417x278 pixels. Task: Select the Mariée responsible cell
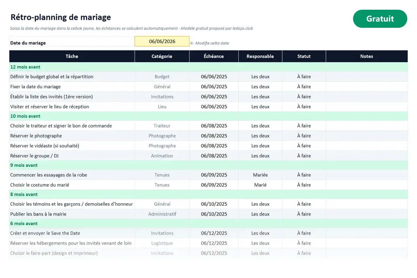[260, 175]
